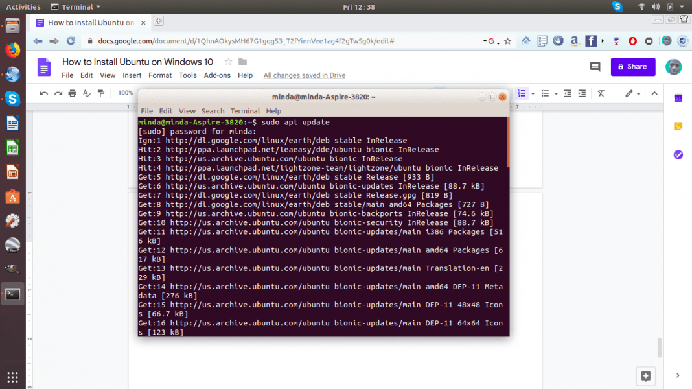Open the zoom level 100% dropdown
This screenshot has width=692, height=389.
pyautogui.click(x=125, y=93)
